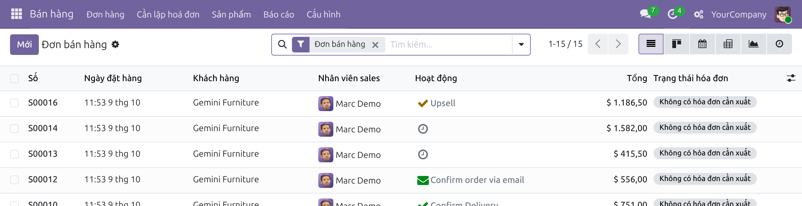Click the invoice status badge on row S00016
The width and height of the screenshot is (802, 206).
pos(705,102)
